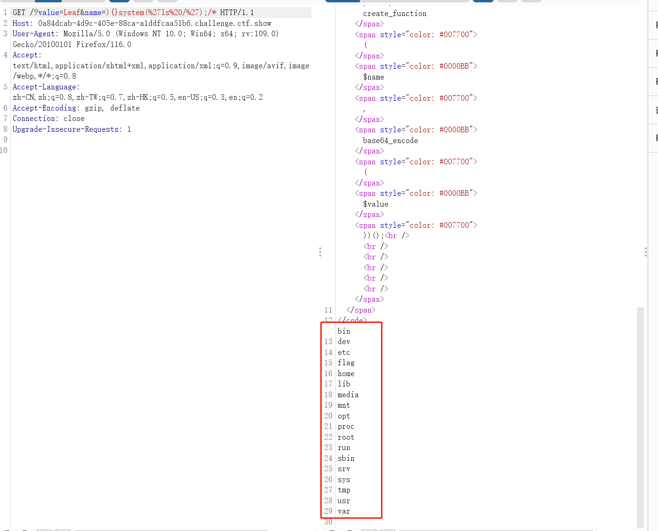658x531 pixels.
Task: Click 'base64_encode' in the response
Action: 390,141
